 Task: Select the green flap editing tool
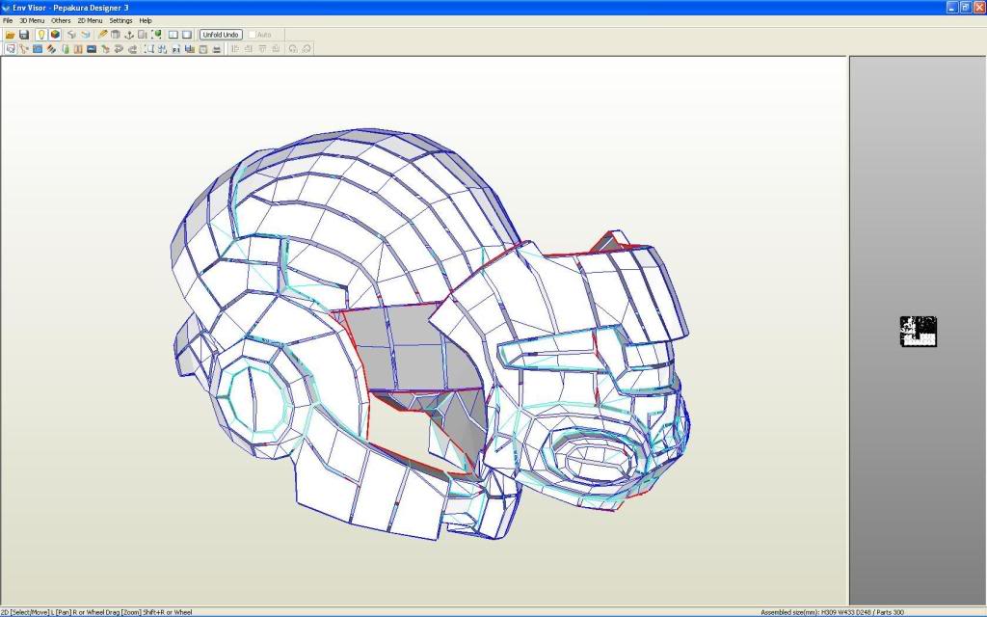65,48
